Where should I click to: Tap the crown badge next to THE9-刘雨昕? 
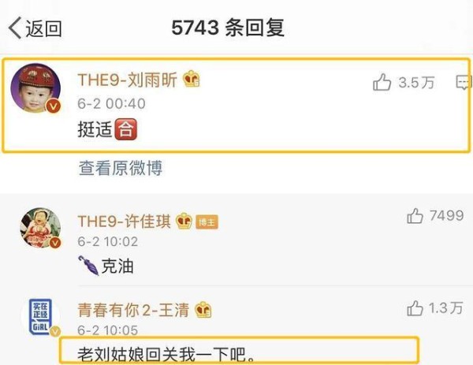192,79
